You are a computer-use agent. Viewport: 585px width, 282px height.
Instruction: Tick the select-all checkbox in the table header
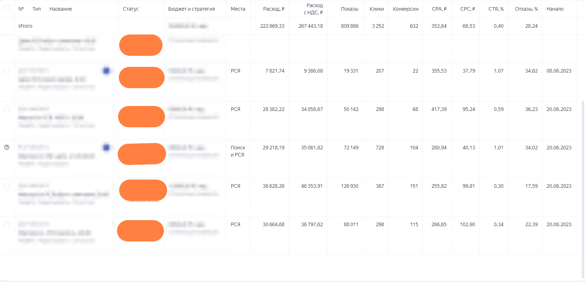(x=7, y=7)
